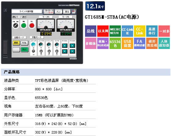Screen dimensions: 171x136
Task: Click the TFT彩色液晶屏 value
Action: coord(61,81)
